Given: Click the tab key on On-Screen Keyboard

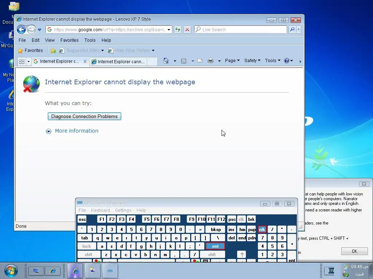Looking at the screenshot, I should [x=85, y=238].
